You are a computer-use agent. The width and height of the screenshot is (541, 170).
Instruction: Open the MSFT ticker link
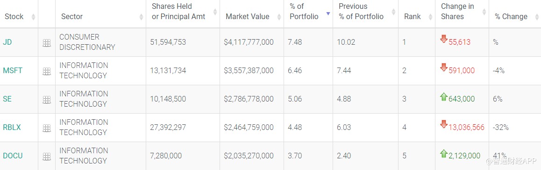pos(13,70)
